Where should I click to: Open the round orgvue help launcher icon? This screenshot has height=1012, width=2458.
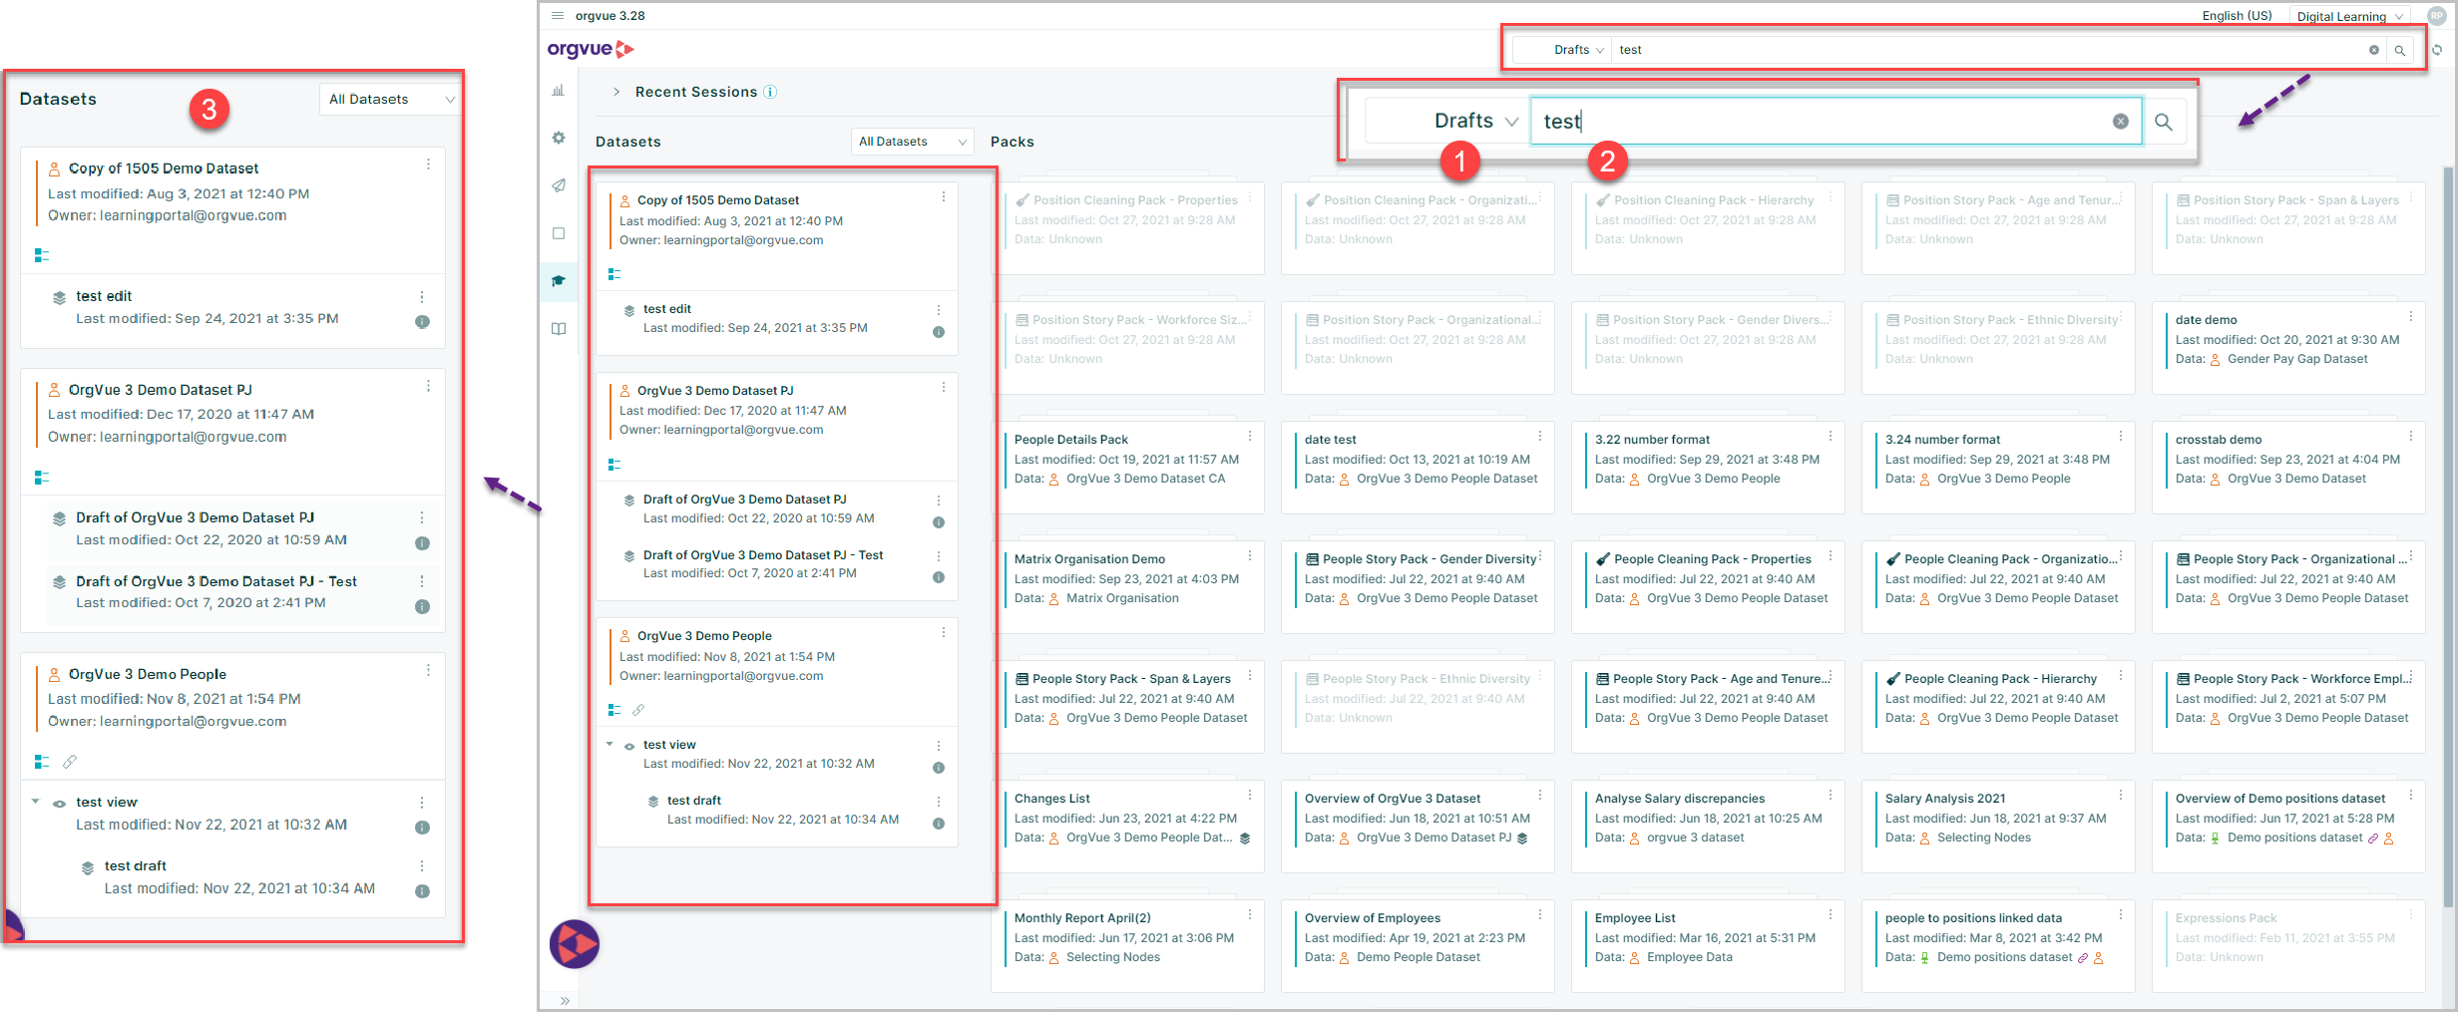pos(575,943)
